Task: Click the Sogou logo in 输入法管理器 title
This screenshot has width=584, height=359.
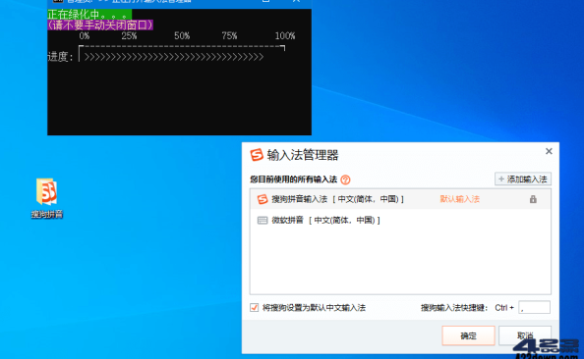Action: pyautogui.click(x=257, y=155)
